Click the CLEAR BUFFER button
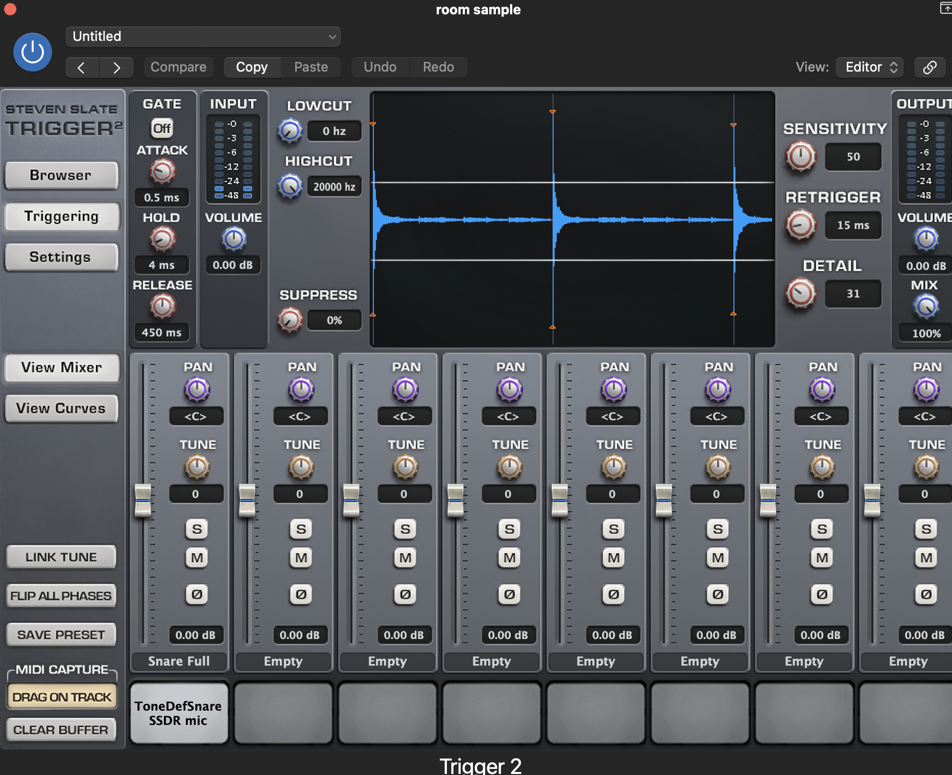The height and width of the screenshot is (775, 952). point(61,730)
